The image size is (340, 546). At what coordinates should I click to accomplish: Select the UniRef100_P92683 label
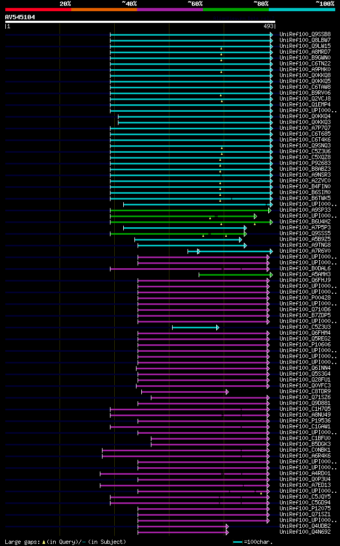(305, 163)
